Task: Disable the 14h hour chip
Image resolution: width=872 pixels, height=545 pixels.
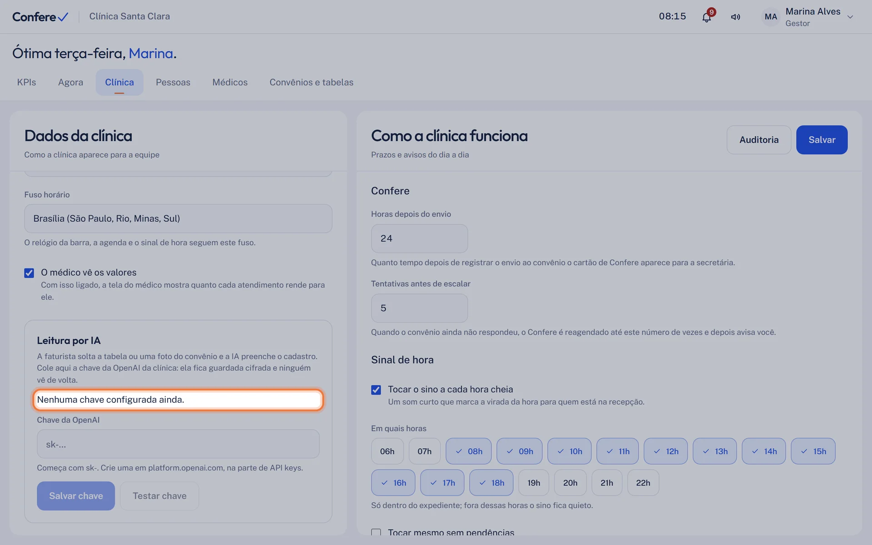Action: [x=764, y=451]
